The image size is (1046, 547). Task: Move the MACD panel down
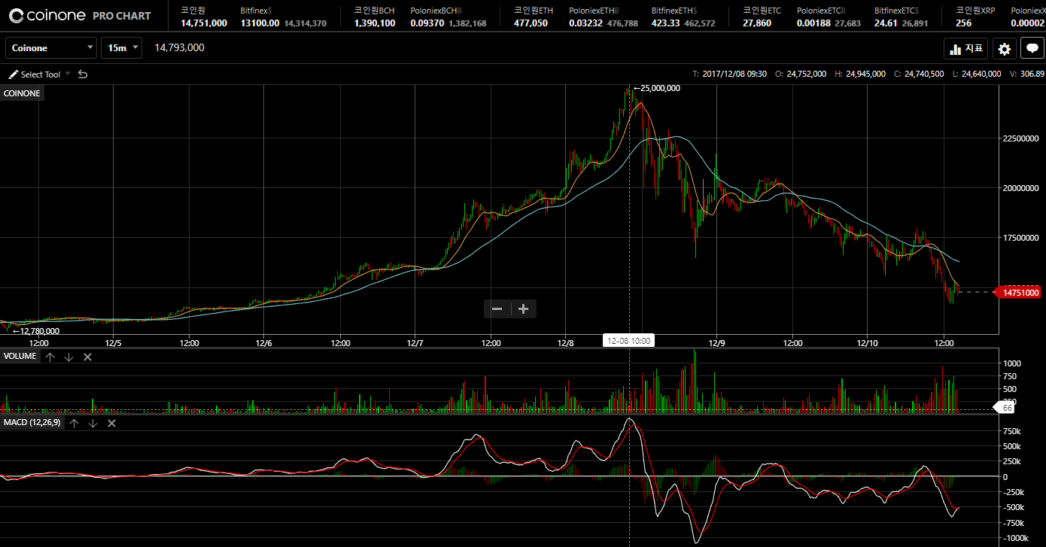93,423
